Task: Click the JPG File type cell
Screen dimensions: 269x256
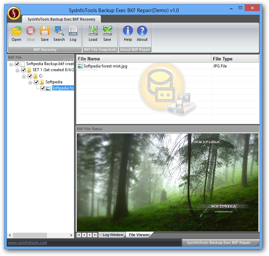Action: coord(220,66)
